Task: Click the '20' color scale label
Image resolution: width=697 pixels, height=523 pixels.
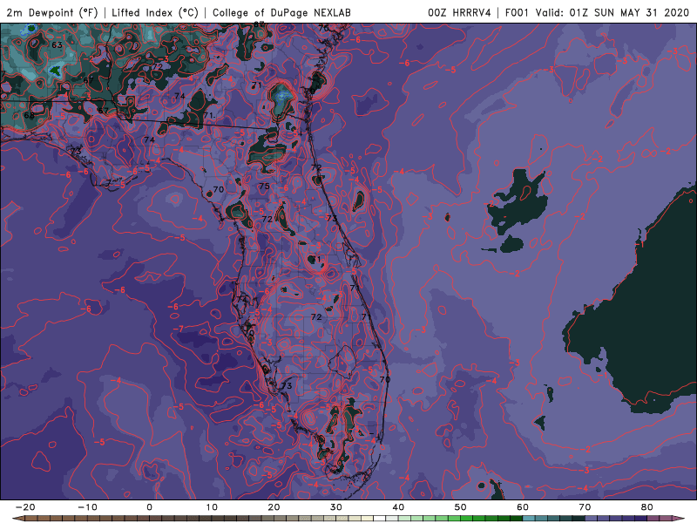Action: coord(274,507)
